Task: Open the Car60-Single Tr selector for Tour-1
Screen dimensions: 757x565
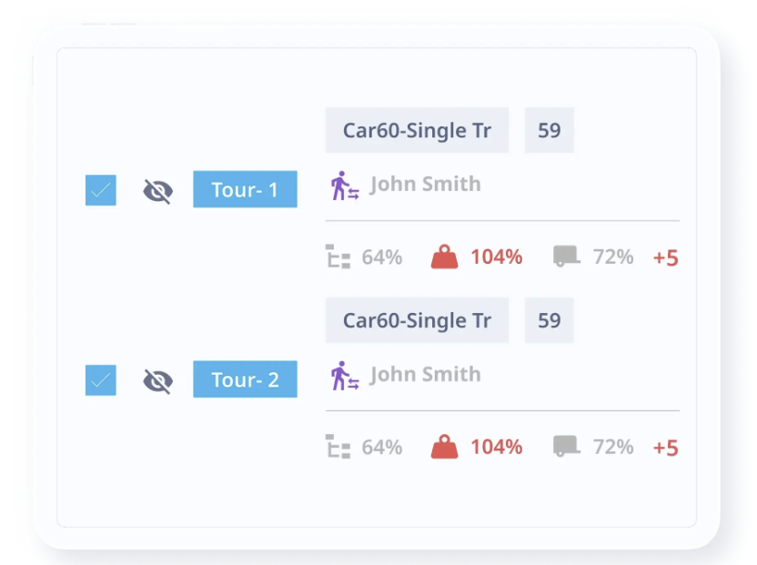Action: pos(417,130)
